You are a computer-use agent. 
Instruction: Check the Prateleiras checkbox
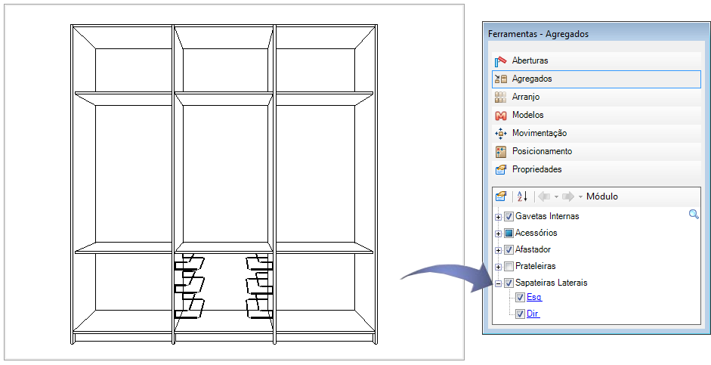click(509, 267)
